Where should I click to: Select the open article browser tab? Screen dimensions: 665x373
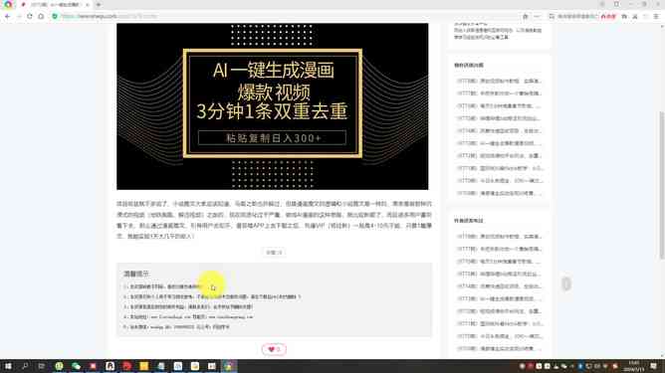click(x=55, y=5)
